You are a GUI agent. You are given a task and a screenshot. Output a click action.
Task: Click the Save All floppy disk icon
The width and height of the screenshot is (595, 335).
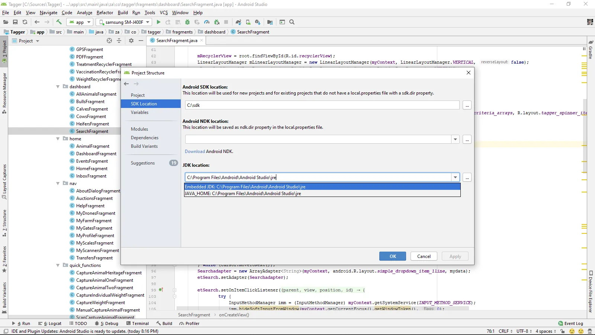click(x=15, y=22)
